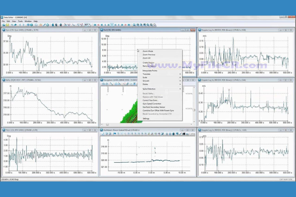Click the Multibeam window title text
This screenshot has height=197, width=296.
(x=121, y=130)
